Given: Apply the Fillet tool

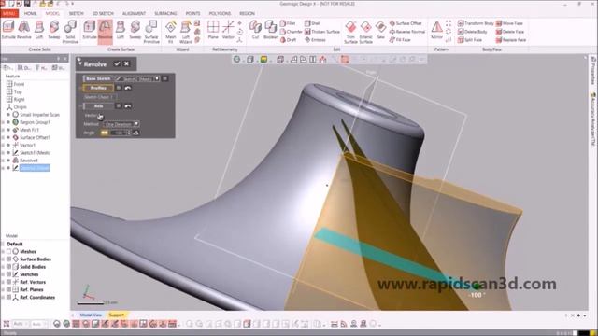Looking at the screenshot, I should [x=288, y=23].
